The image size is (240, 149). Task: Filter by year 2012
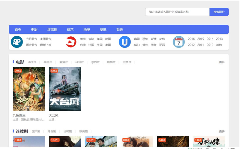[191, 45]
